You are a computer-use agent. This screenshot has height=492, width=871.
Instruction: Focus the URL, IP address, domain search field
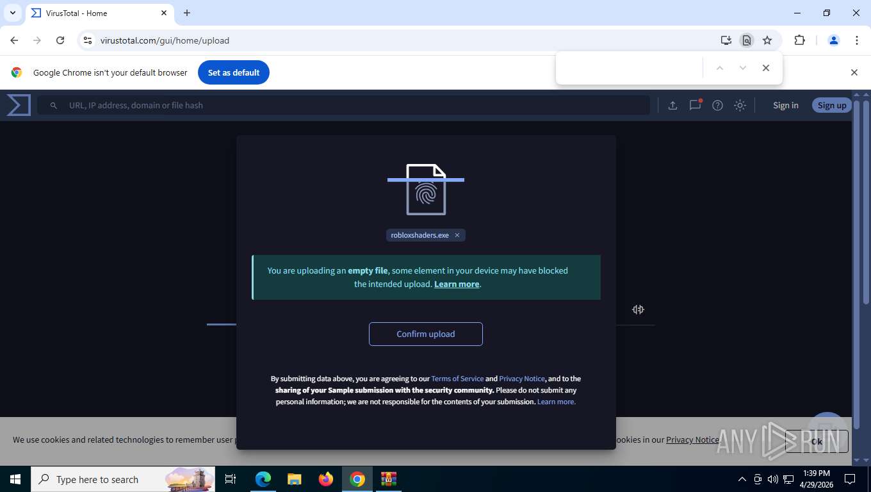point(343,105)
